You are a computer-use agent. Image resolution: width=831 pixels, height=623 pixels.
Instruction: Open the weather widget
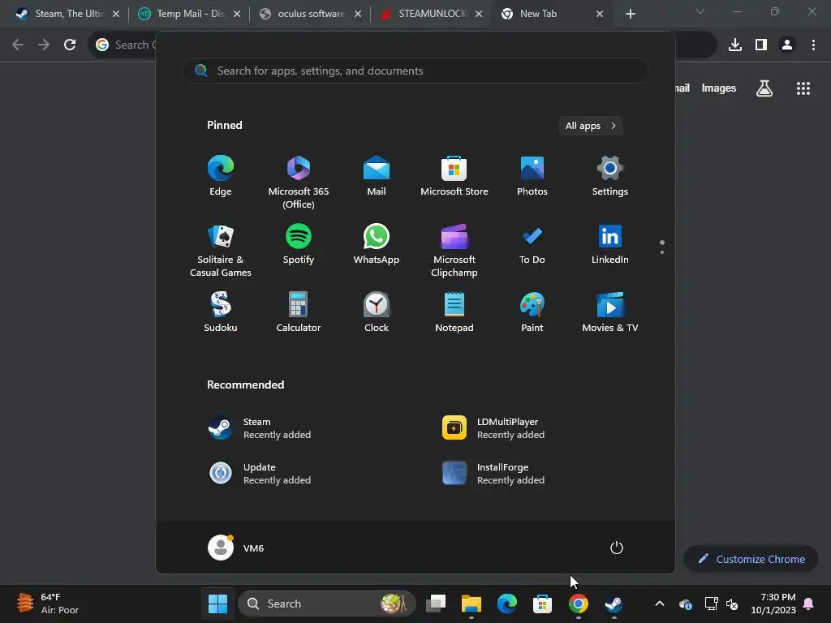[x=48, y=604]
